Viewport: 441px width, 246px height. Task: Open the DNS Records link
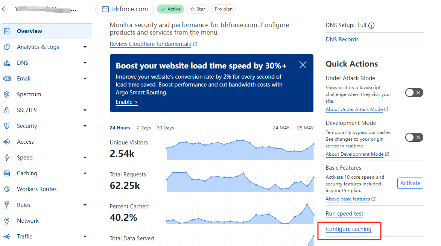(342, 39)
